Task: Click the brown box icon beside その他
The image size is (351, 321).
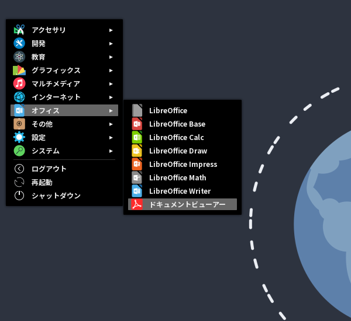Action: [19, 124]
